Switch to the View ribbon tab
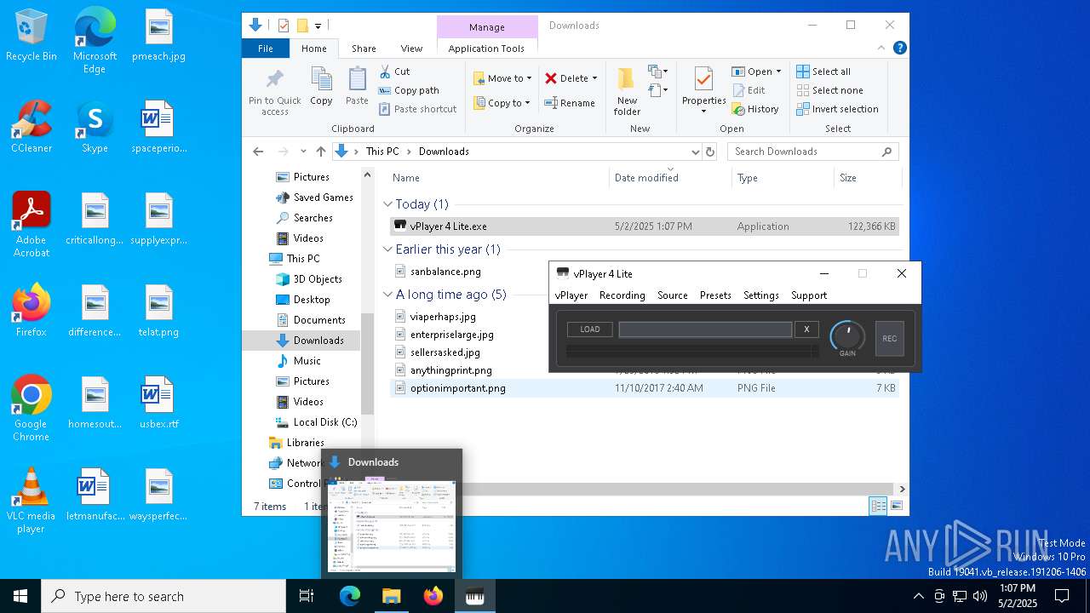Screen dimensions: 1090x613 point(411,49)
